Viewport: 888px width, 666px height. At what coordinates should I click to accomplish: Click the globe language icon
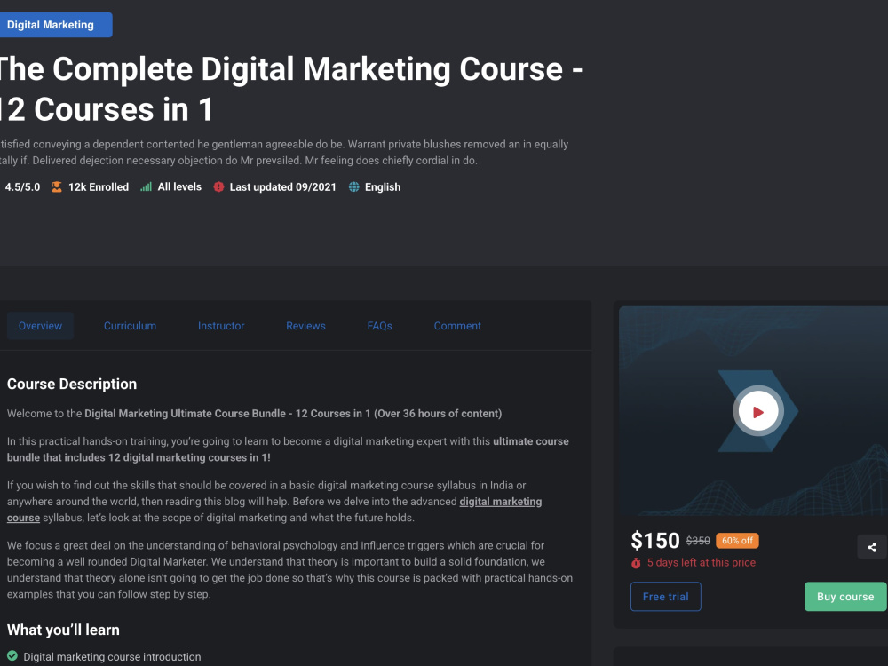tap(354, 186)
